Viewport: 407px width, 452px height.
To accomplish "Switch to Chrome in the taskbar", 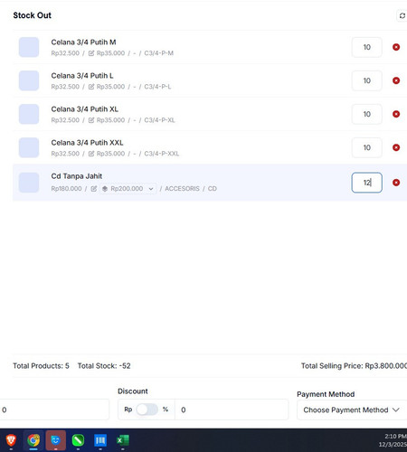I will [x=33, y=440].
